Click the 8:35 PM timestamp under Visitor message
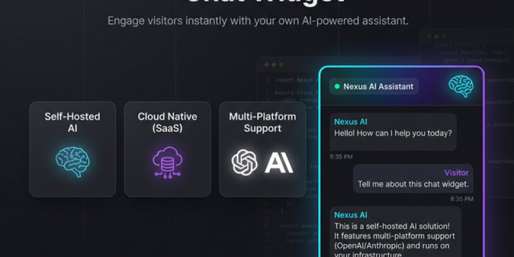 coord(461,199)
